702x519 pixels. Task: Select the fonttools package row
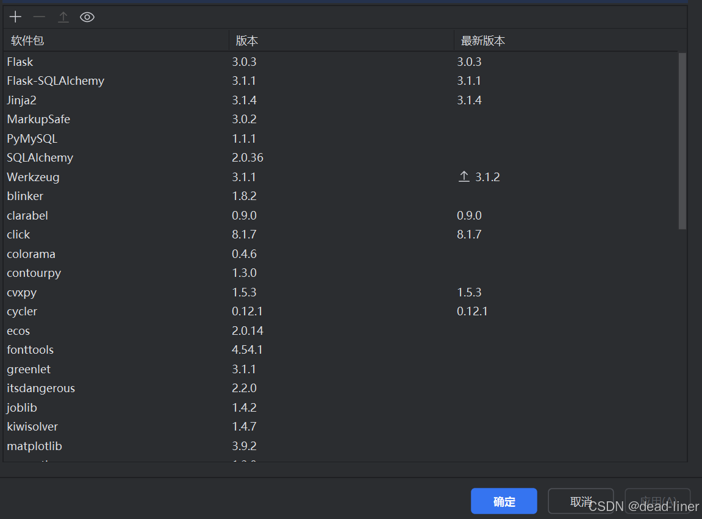341,349
